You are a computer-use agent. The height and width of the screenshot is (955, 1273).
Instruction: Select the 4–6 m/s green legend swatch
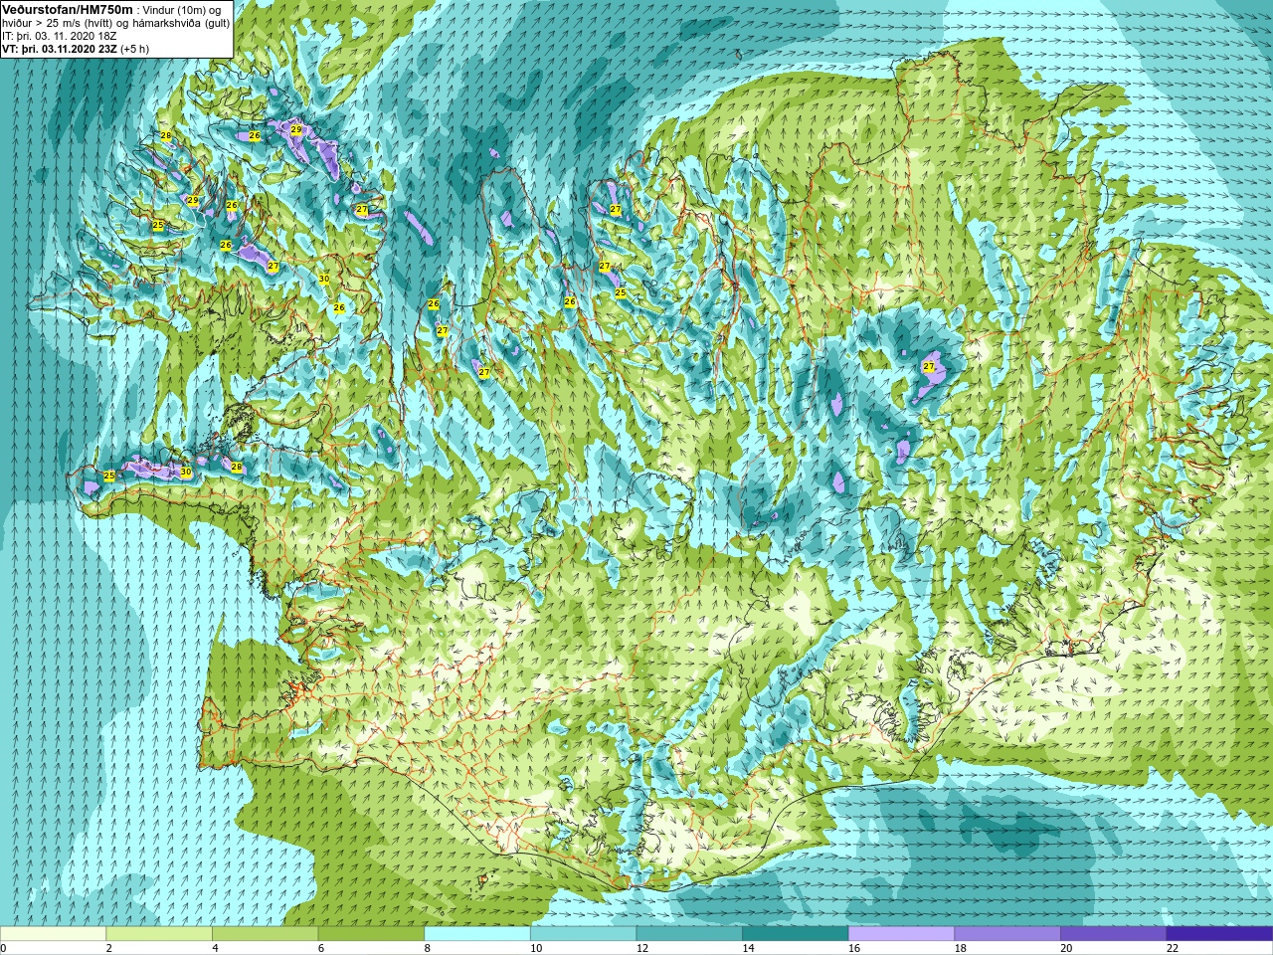click(266, 934)
